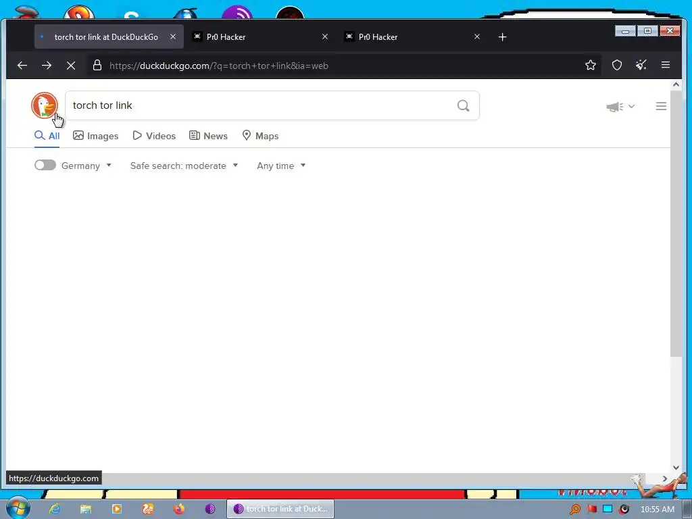Open the shield security level icon
This screenshot has height=519, width=692.
click(x=617, y=66)
